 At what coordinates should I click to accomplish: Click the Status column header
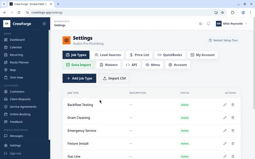point(184,93)
